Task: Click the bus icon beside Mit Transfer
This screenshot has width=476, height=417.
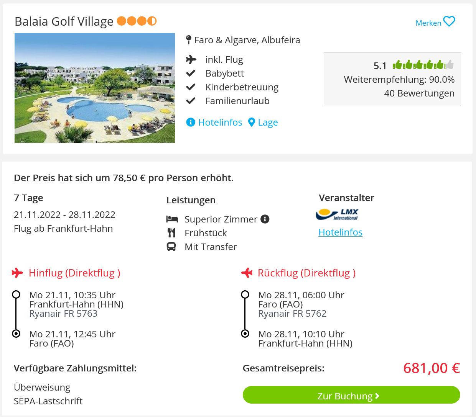Action: [171, 247]
